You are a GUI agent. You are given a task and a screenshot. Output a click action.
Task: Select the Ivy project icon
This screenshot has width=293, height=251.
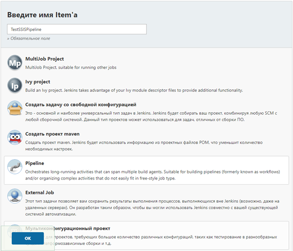pyautogui.click(x=15, y=86)
